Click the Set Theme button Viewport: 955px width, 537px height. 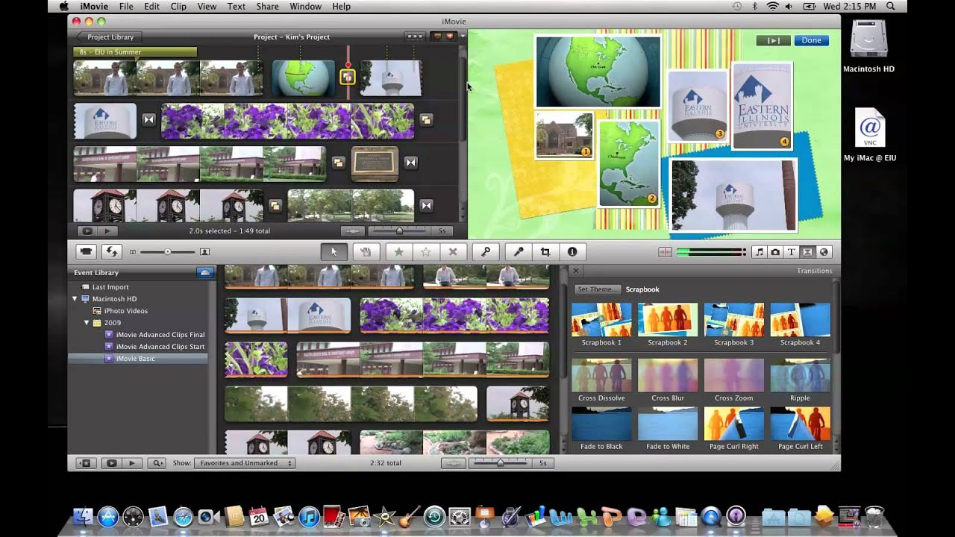(597, 289)
